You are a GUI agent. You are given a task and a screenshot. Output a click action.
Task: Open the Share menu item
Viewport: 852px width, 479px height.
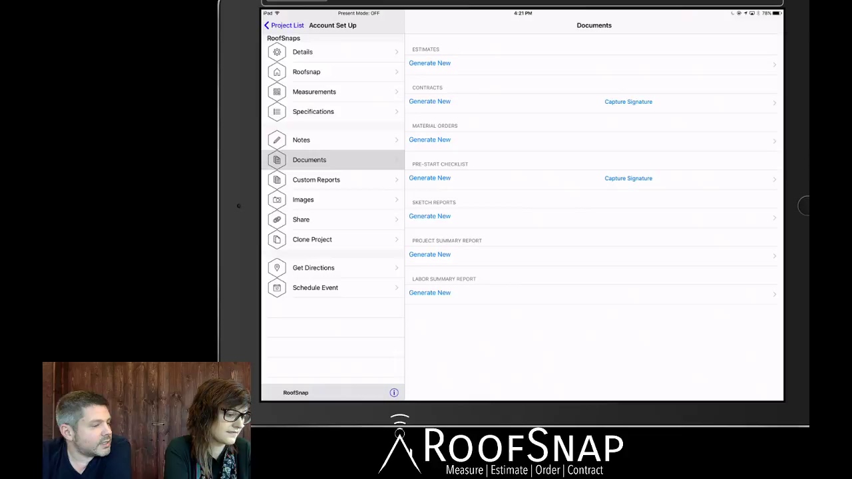click(333, 220)
